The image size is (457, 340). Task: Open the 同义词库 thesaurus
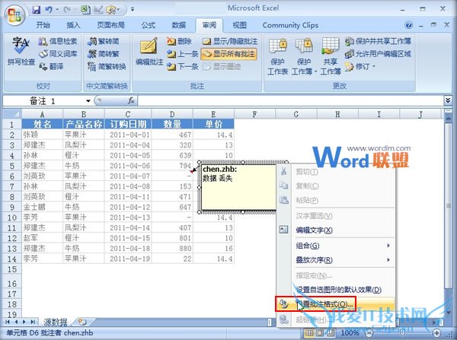(58, 54)
